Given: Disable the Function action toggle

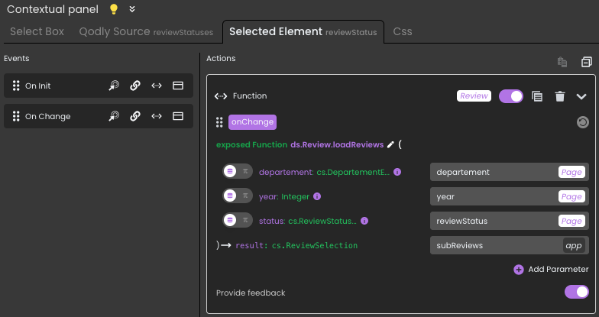Looking at the screenshot, I should click(x=510, y=96).
